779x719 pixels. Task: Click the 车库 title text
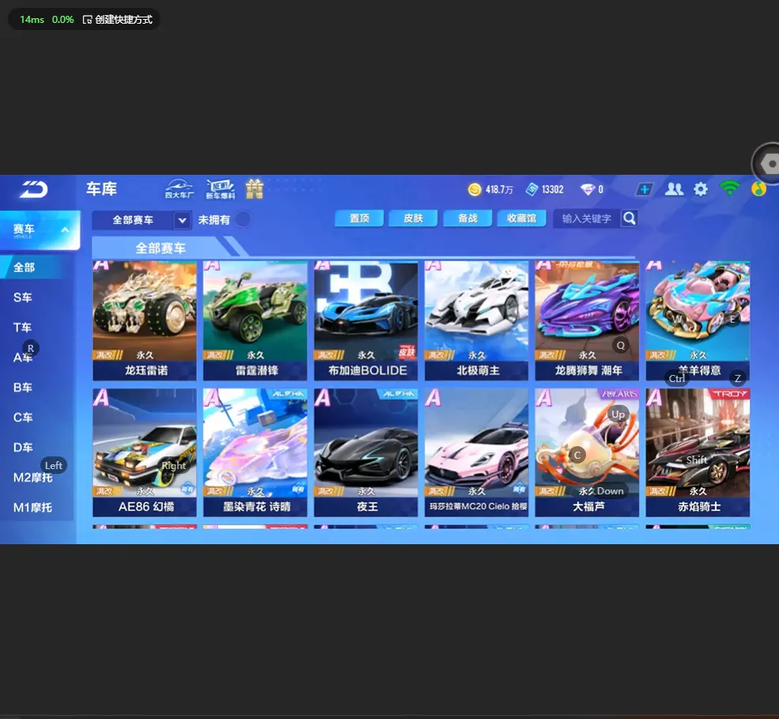pos(102,189)
